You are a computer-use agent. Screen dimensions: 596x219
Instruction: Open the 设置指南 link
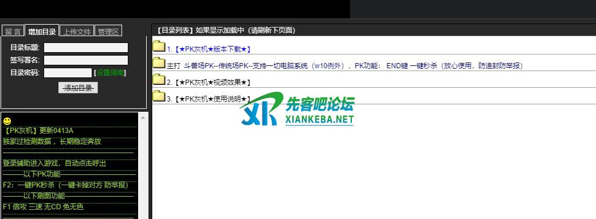111,73
